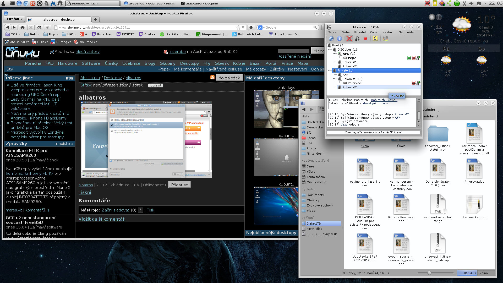Image resolution: width=503 pixels, height=283 pixels.
Task: Click the RSS feed icon on the page
Action: (212, 77)
